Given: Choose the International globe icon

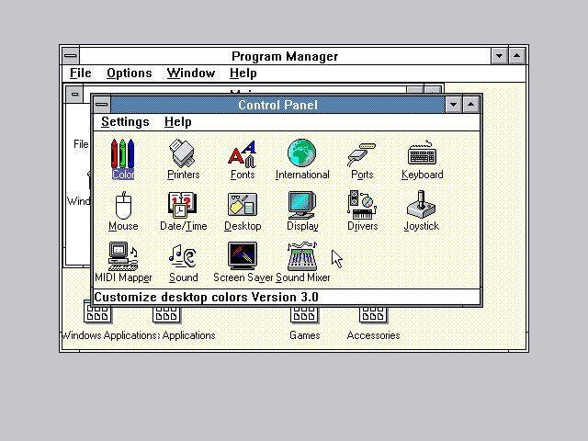Looking at the screenshot, I should [302, 153].
